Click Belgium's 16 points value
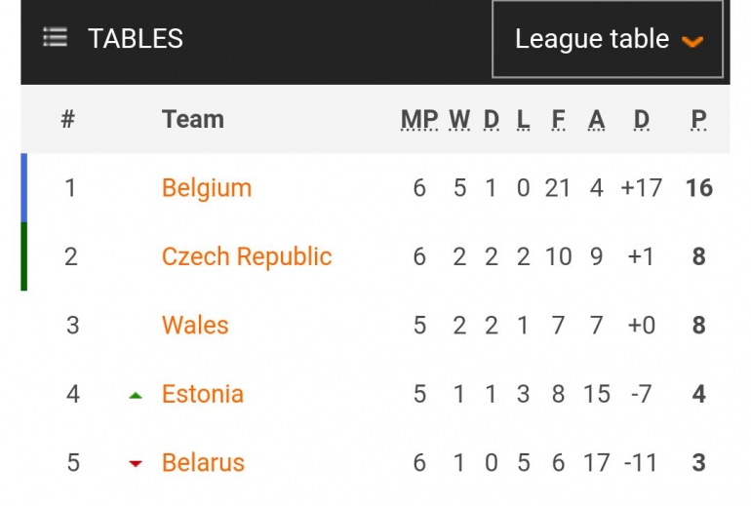Viewport: 751px width, 506px height. pyautogui.click(x=698, y=187)
